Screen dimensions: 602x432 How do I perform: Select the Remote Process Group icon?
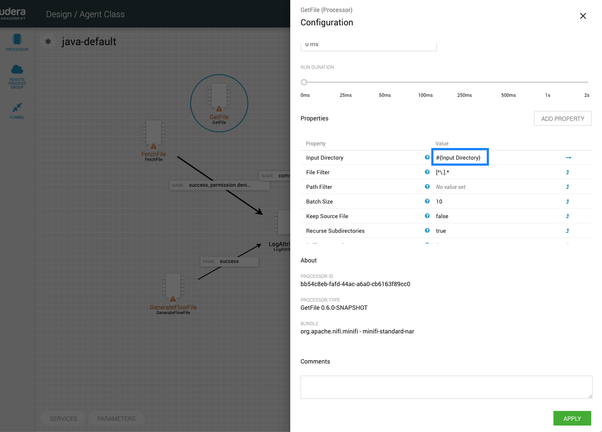click(x=17, y=77)
